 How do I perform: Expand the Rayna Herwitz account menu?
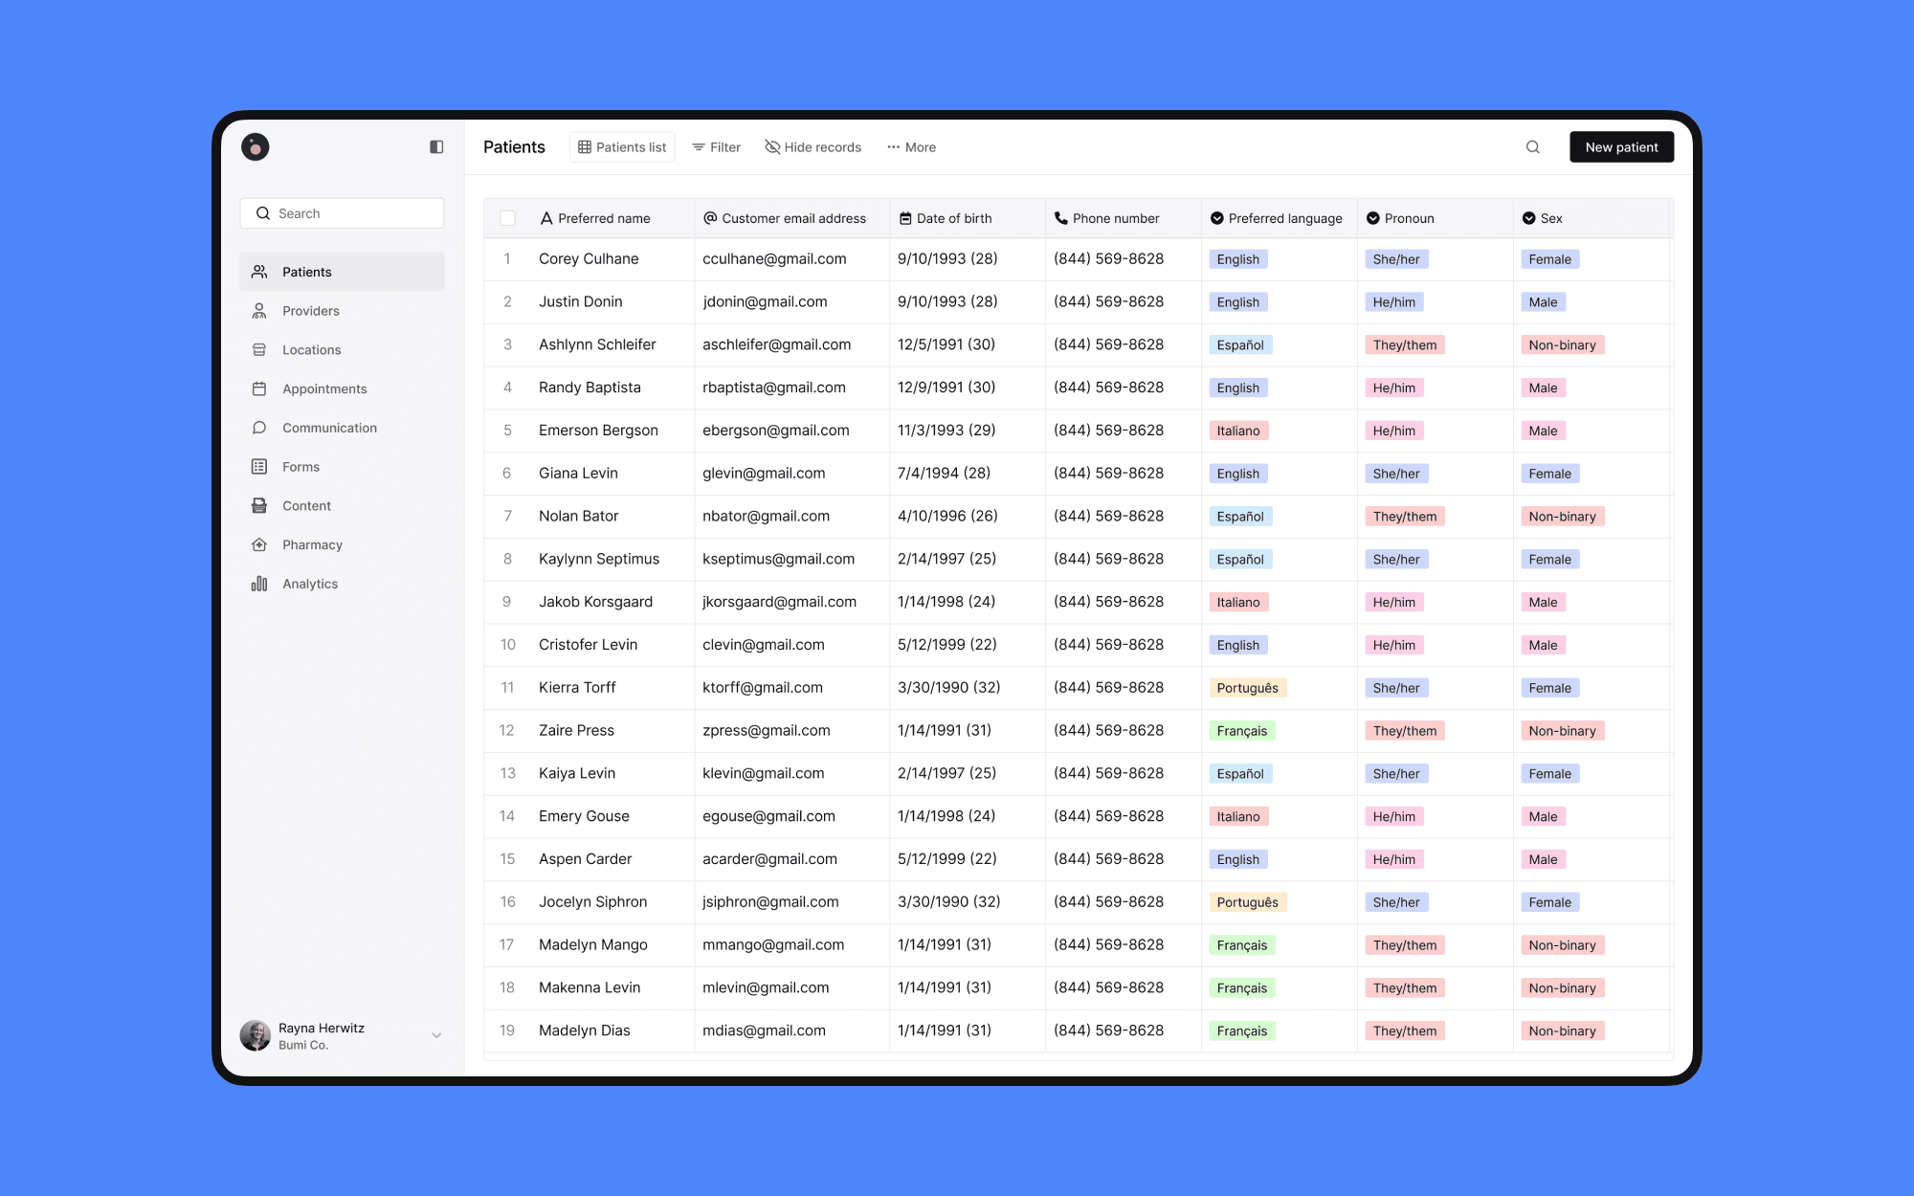(436, 1035)
